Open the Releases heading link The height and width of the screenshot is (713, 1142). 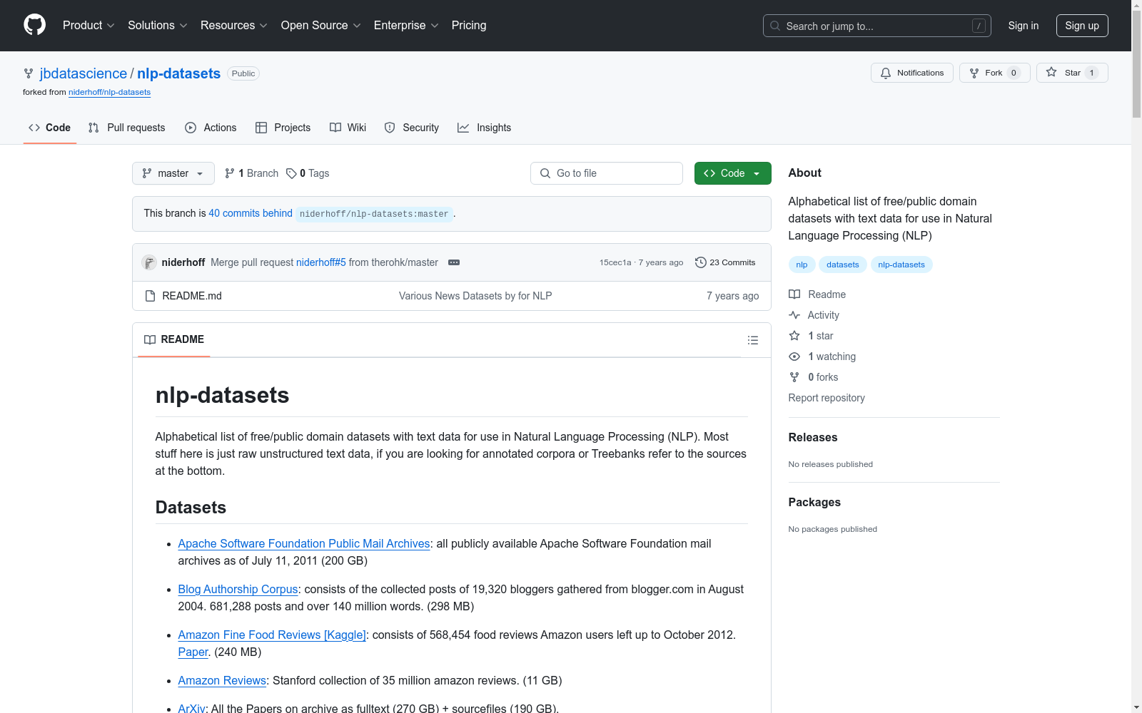pos(813,437)
